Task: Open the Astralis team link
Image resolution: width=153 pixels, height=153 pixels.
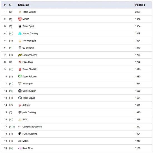Action: tap(26, 105)
